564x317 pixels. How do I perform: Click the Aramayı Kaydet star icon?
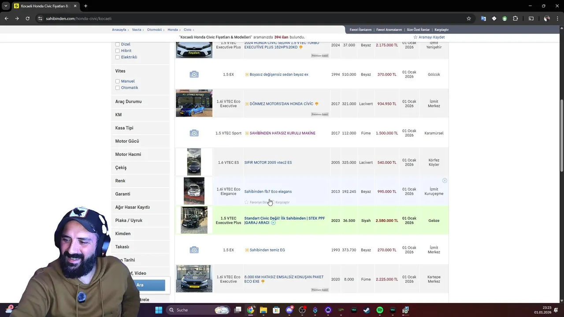[x=415, y=37]
